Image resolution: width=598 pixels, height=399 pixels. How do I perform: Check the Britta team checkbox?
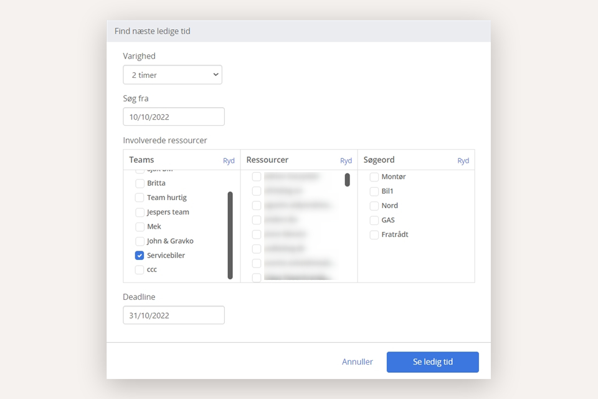click(x=140, y=183)
